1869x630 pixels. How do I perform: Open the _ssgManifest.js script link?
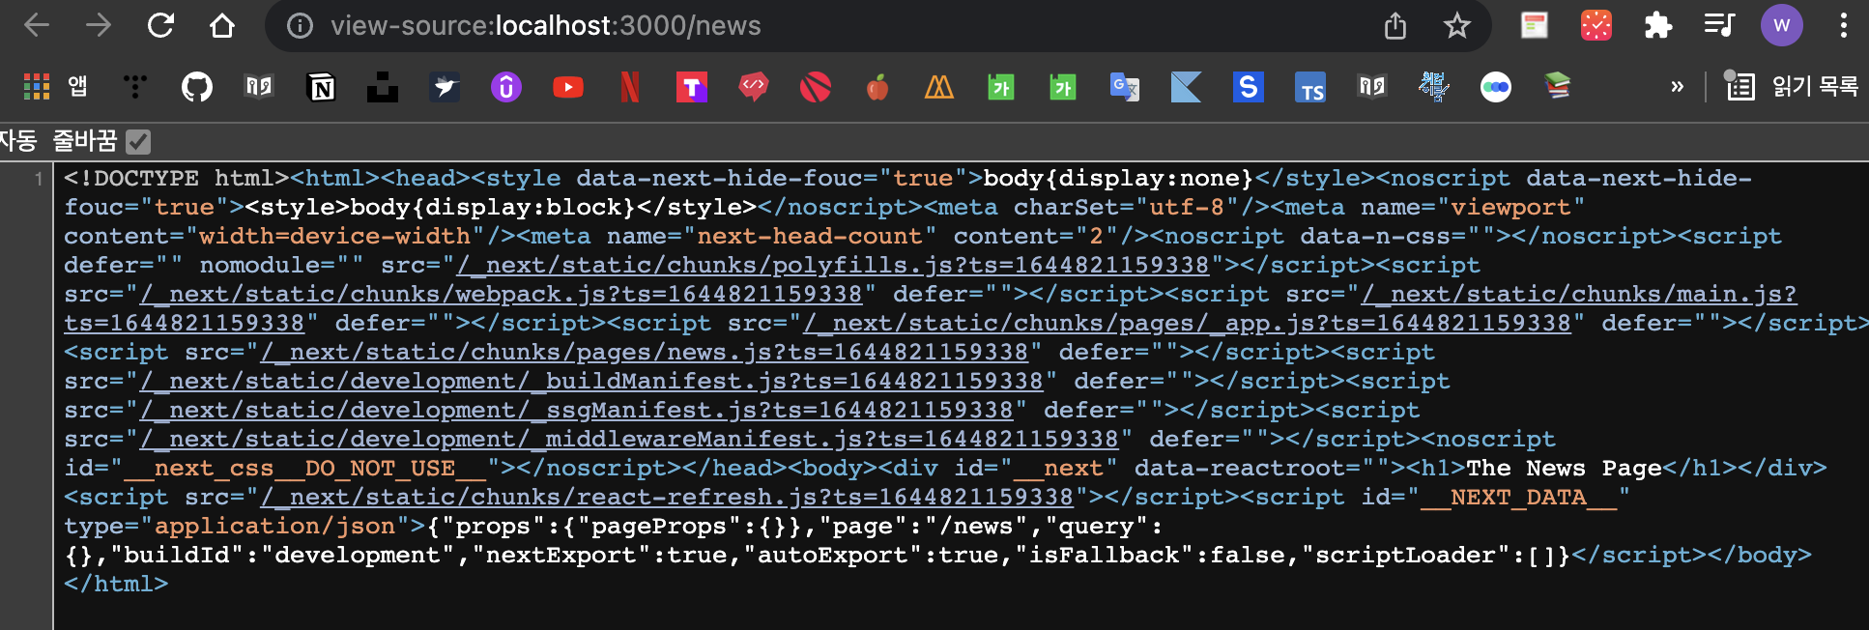click(x=577, y=410)
